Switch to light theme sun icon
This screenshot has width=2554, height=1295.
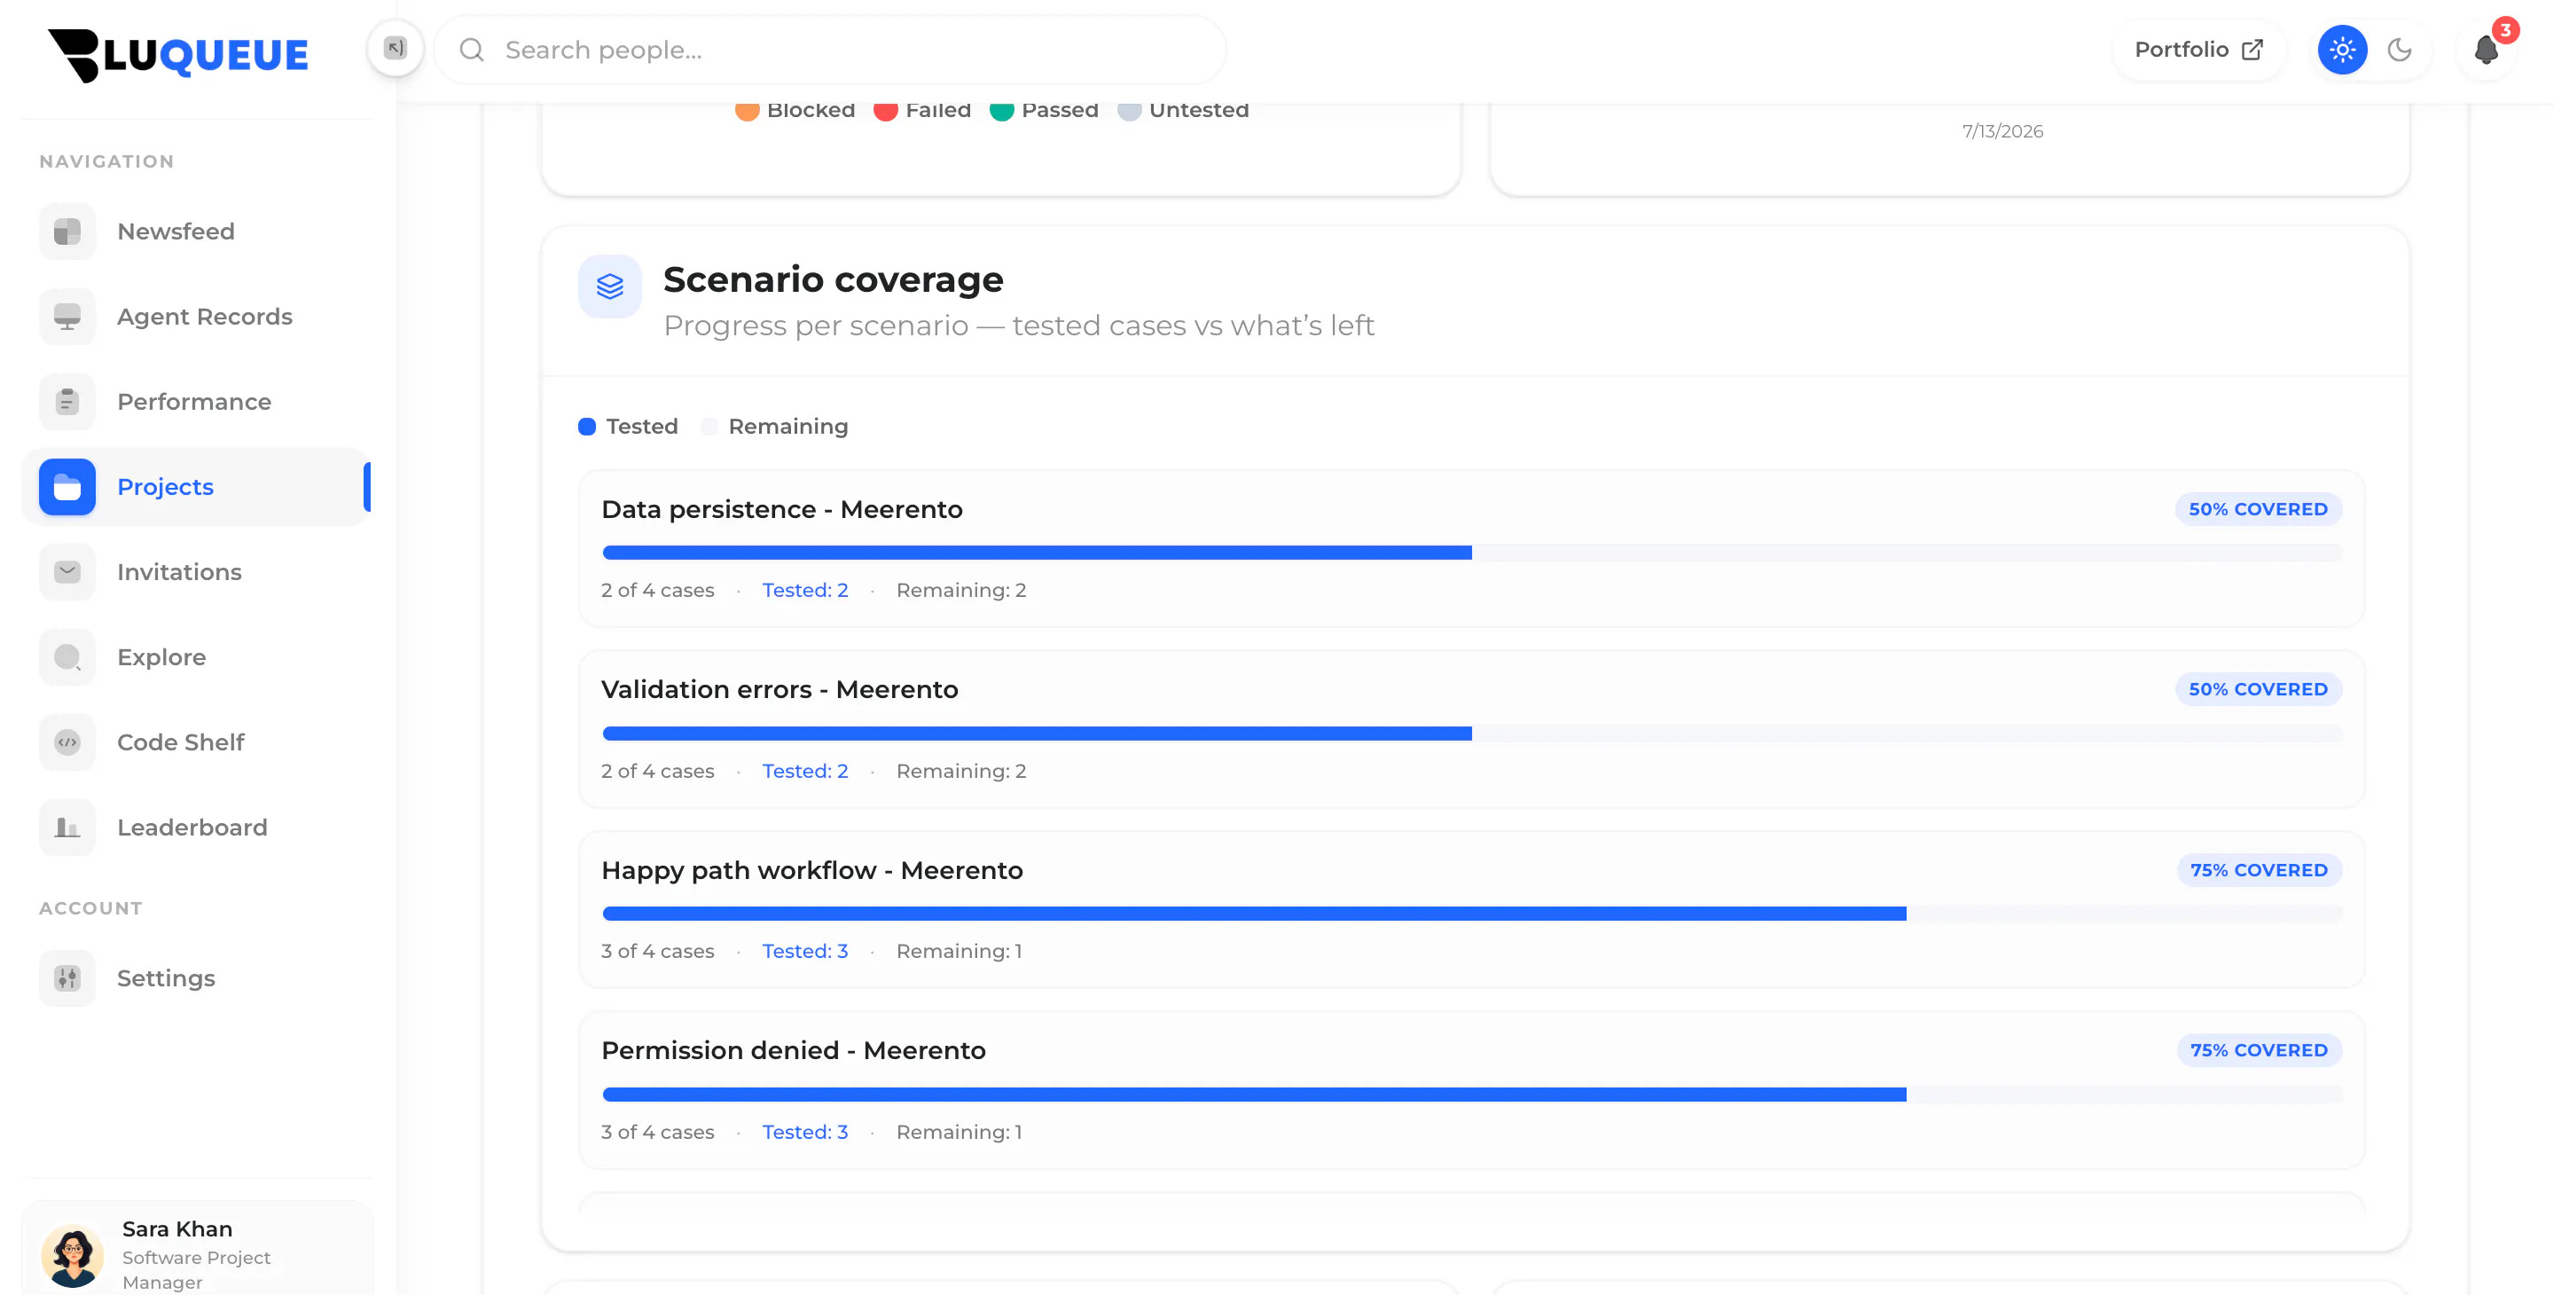point(2343,50)
